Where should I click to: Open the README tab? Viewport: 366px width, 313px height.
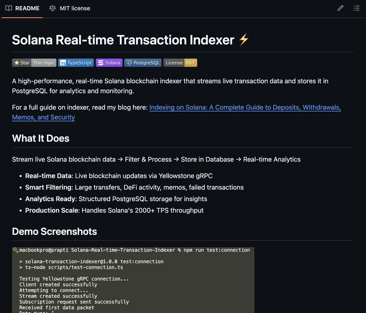pos(22,8)
